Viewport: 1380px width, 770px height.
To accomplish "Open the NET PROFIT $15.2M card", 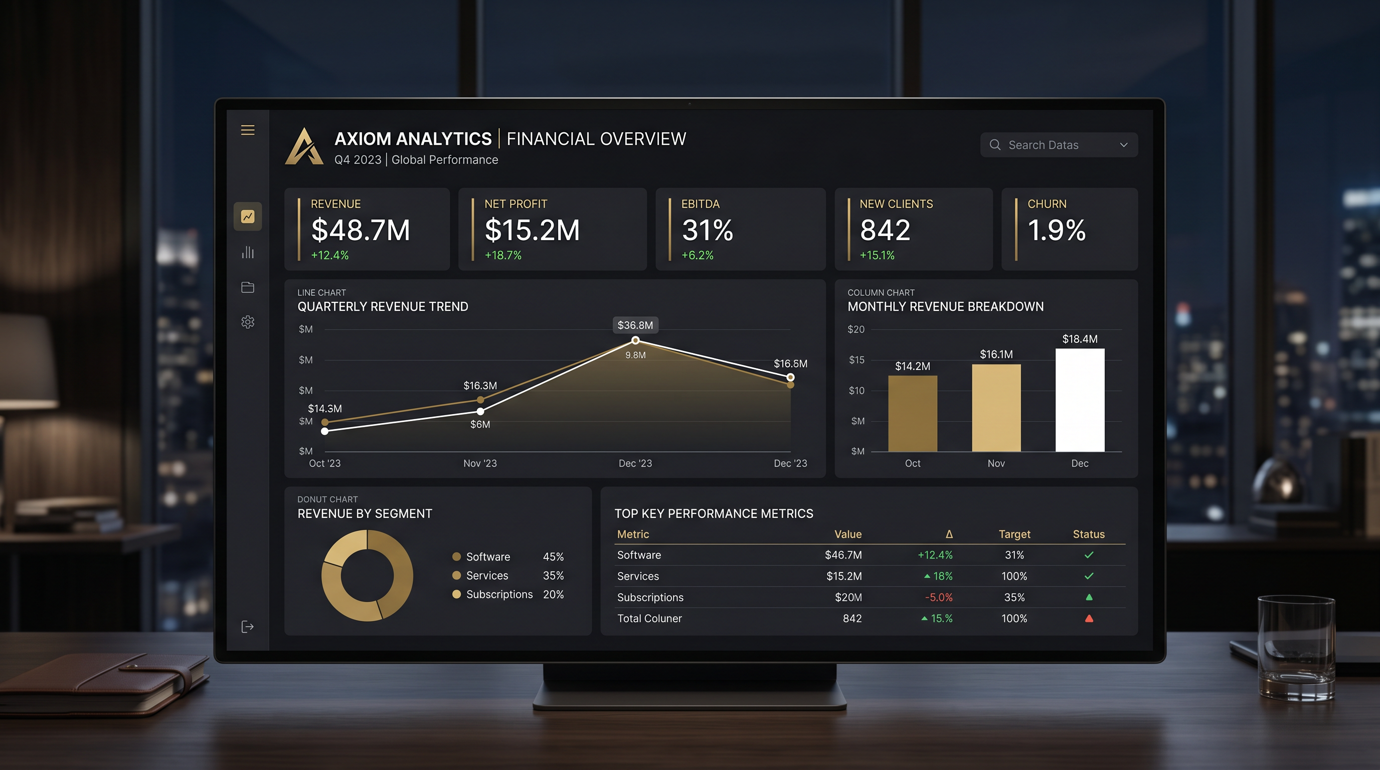I will click(552, 229).
